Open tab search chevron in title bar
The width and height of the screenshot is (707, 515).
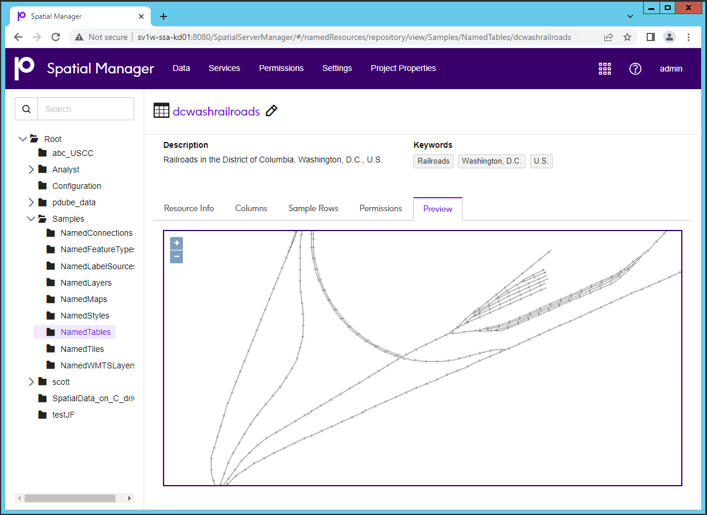(x=630, y=16)
